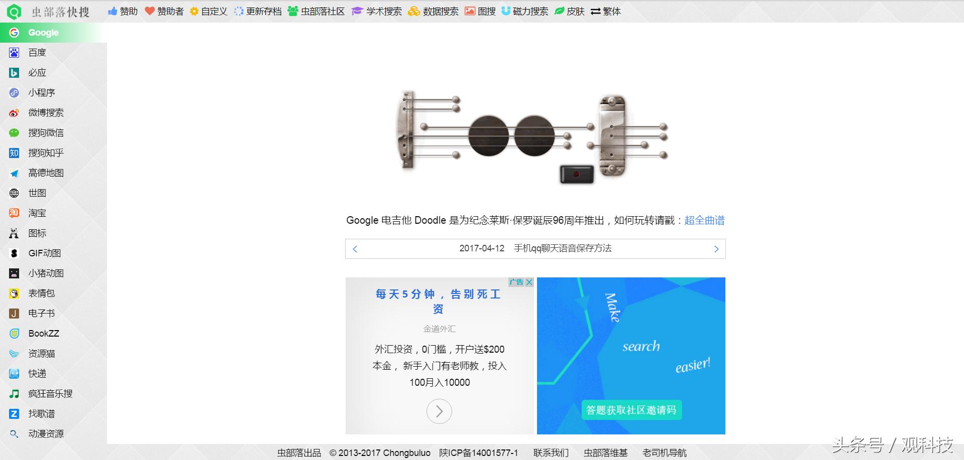Click the right arrow on news ticker
Image resolution: width=964 pixels, height=460 pixels.
(x=716, y=248)
